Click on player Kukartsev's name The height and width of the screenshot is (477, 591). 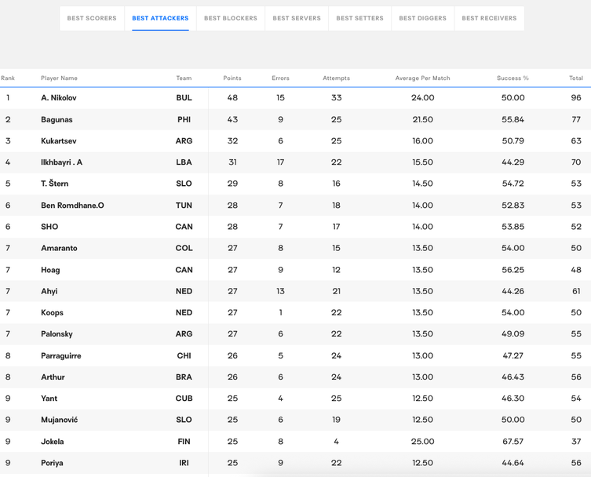tap(59, 141)
